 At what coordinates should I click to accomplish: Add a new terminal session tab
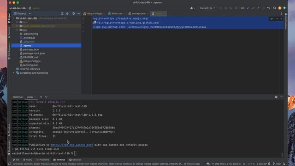[x=41, y=97]
